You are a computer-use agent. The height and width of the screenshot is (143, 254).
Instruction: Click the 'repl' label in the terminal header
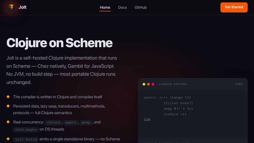(x=239, y=84)
